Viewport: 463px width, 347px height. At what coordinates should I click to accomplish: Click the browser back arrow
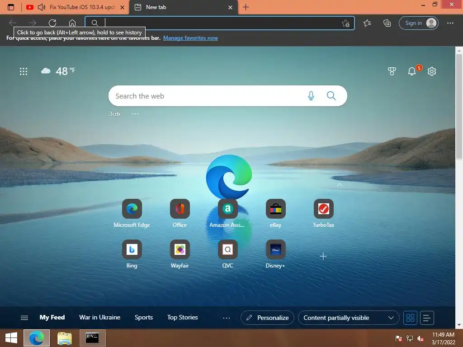coord(13,23)
